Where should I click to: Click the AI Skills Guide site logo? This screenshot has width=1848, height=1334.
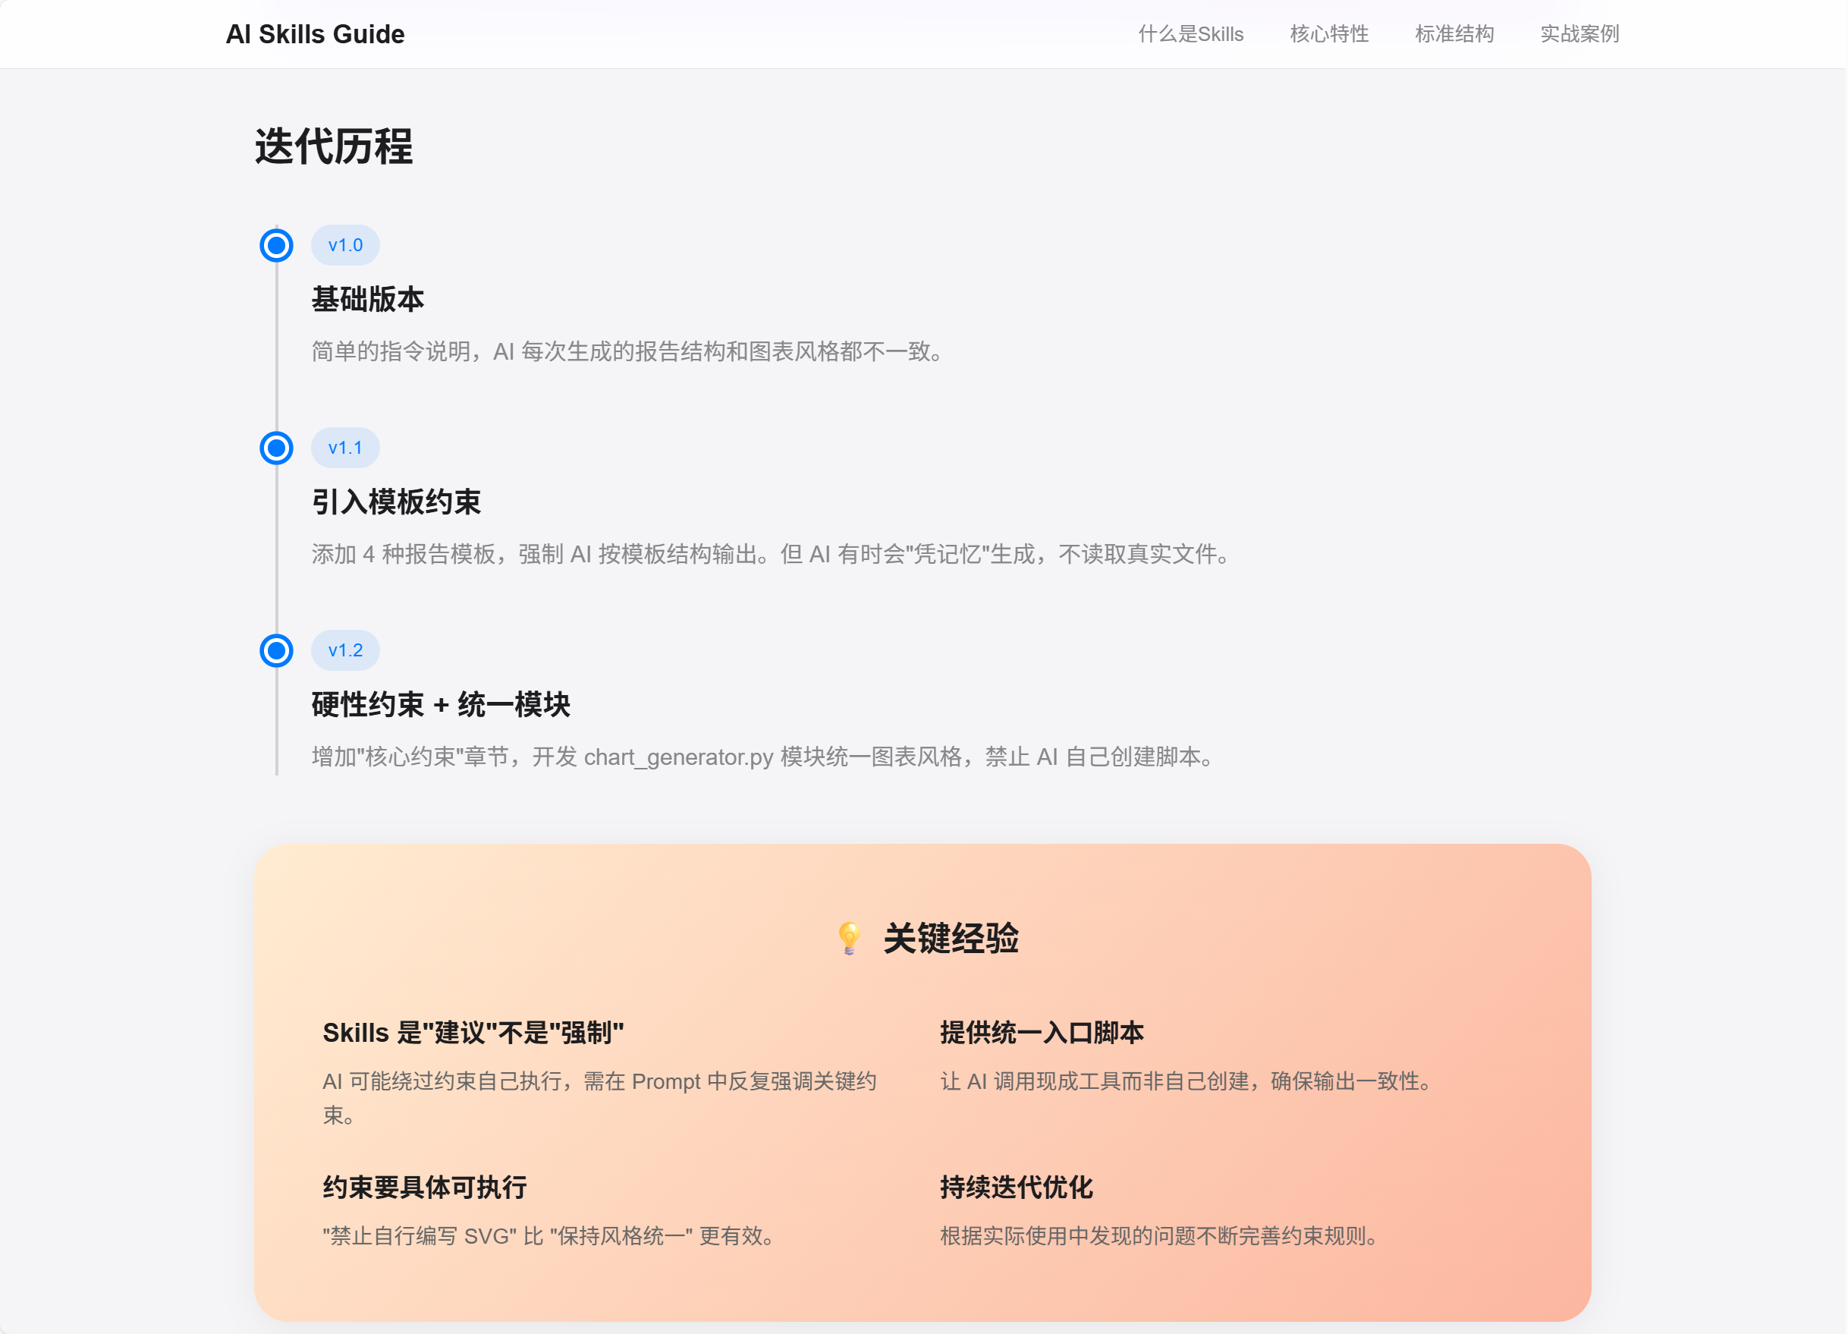[316, 34]
